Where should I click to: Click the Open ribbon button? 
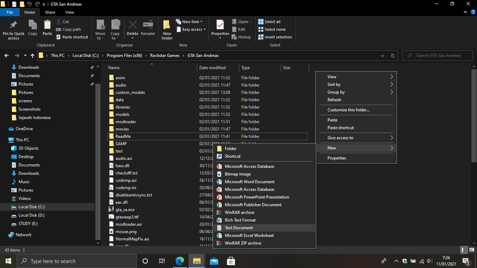[242, 22]
